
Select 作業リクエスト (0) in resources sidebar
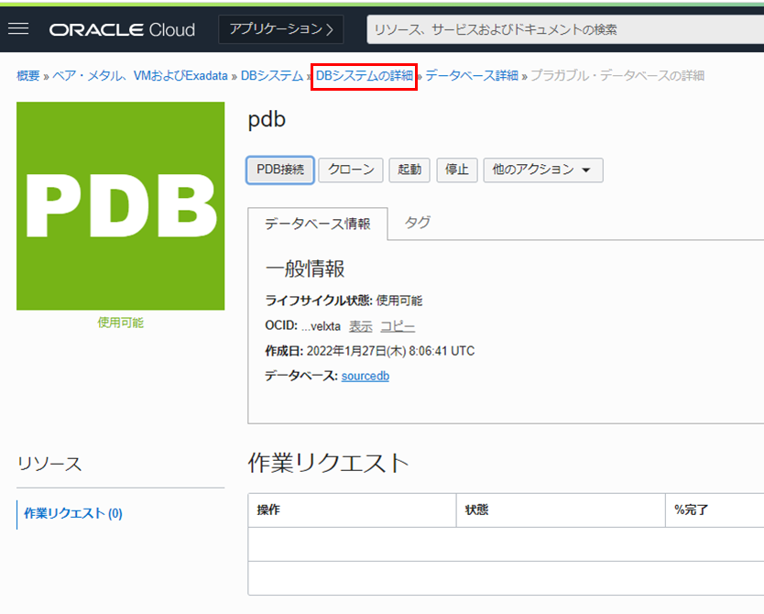(x=73, y=514)
